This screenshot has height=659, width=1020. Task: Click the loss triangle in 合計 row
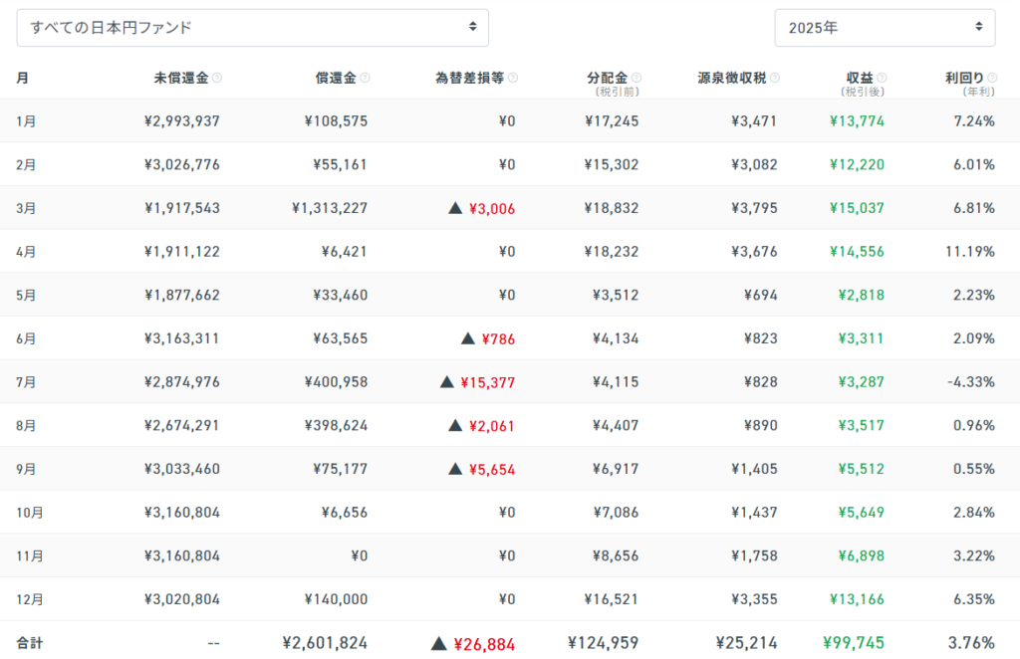tap(438, 643)
